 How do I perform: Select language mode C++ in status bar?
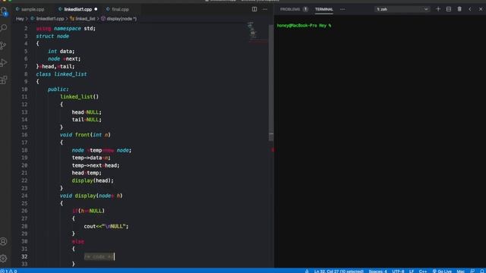pyautogui.click(x=423, y=271)
